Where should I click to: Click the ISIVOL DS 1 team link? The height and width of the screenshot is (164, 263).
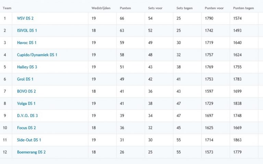pos(27,30)
